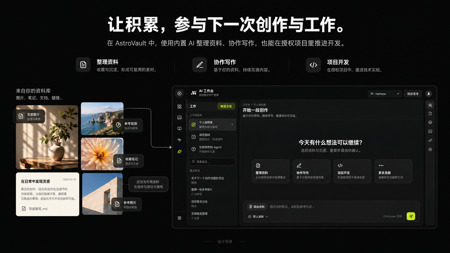The width and height of the screenshot is (450, 253).
Task: Select 项目资料 workspace item
Action: (212, 137)
